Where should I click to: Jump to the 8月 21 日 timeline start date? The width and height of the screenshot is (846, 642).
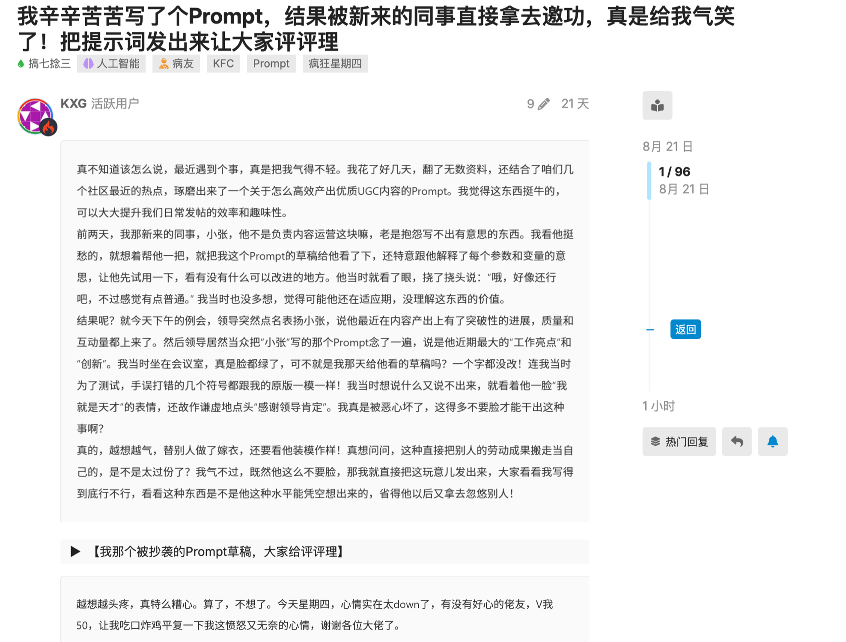pos(667,146)
